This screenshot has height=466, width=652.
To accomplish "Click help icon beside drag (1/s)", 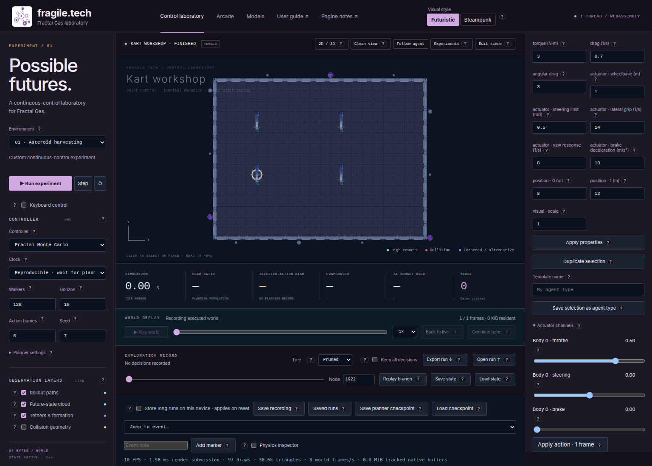I will (615, 44).
